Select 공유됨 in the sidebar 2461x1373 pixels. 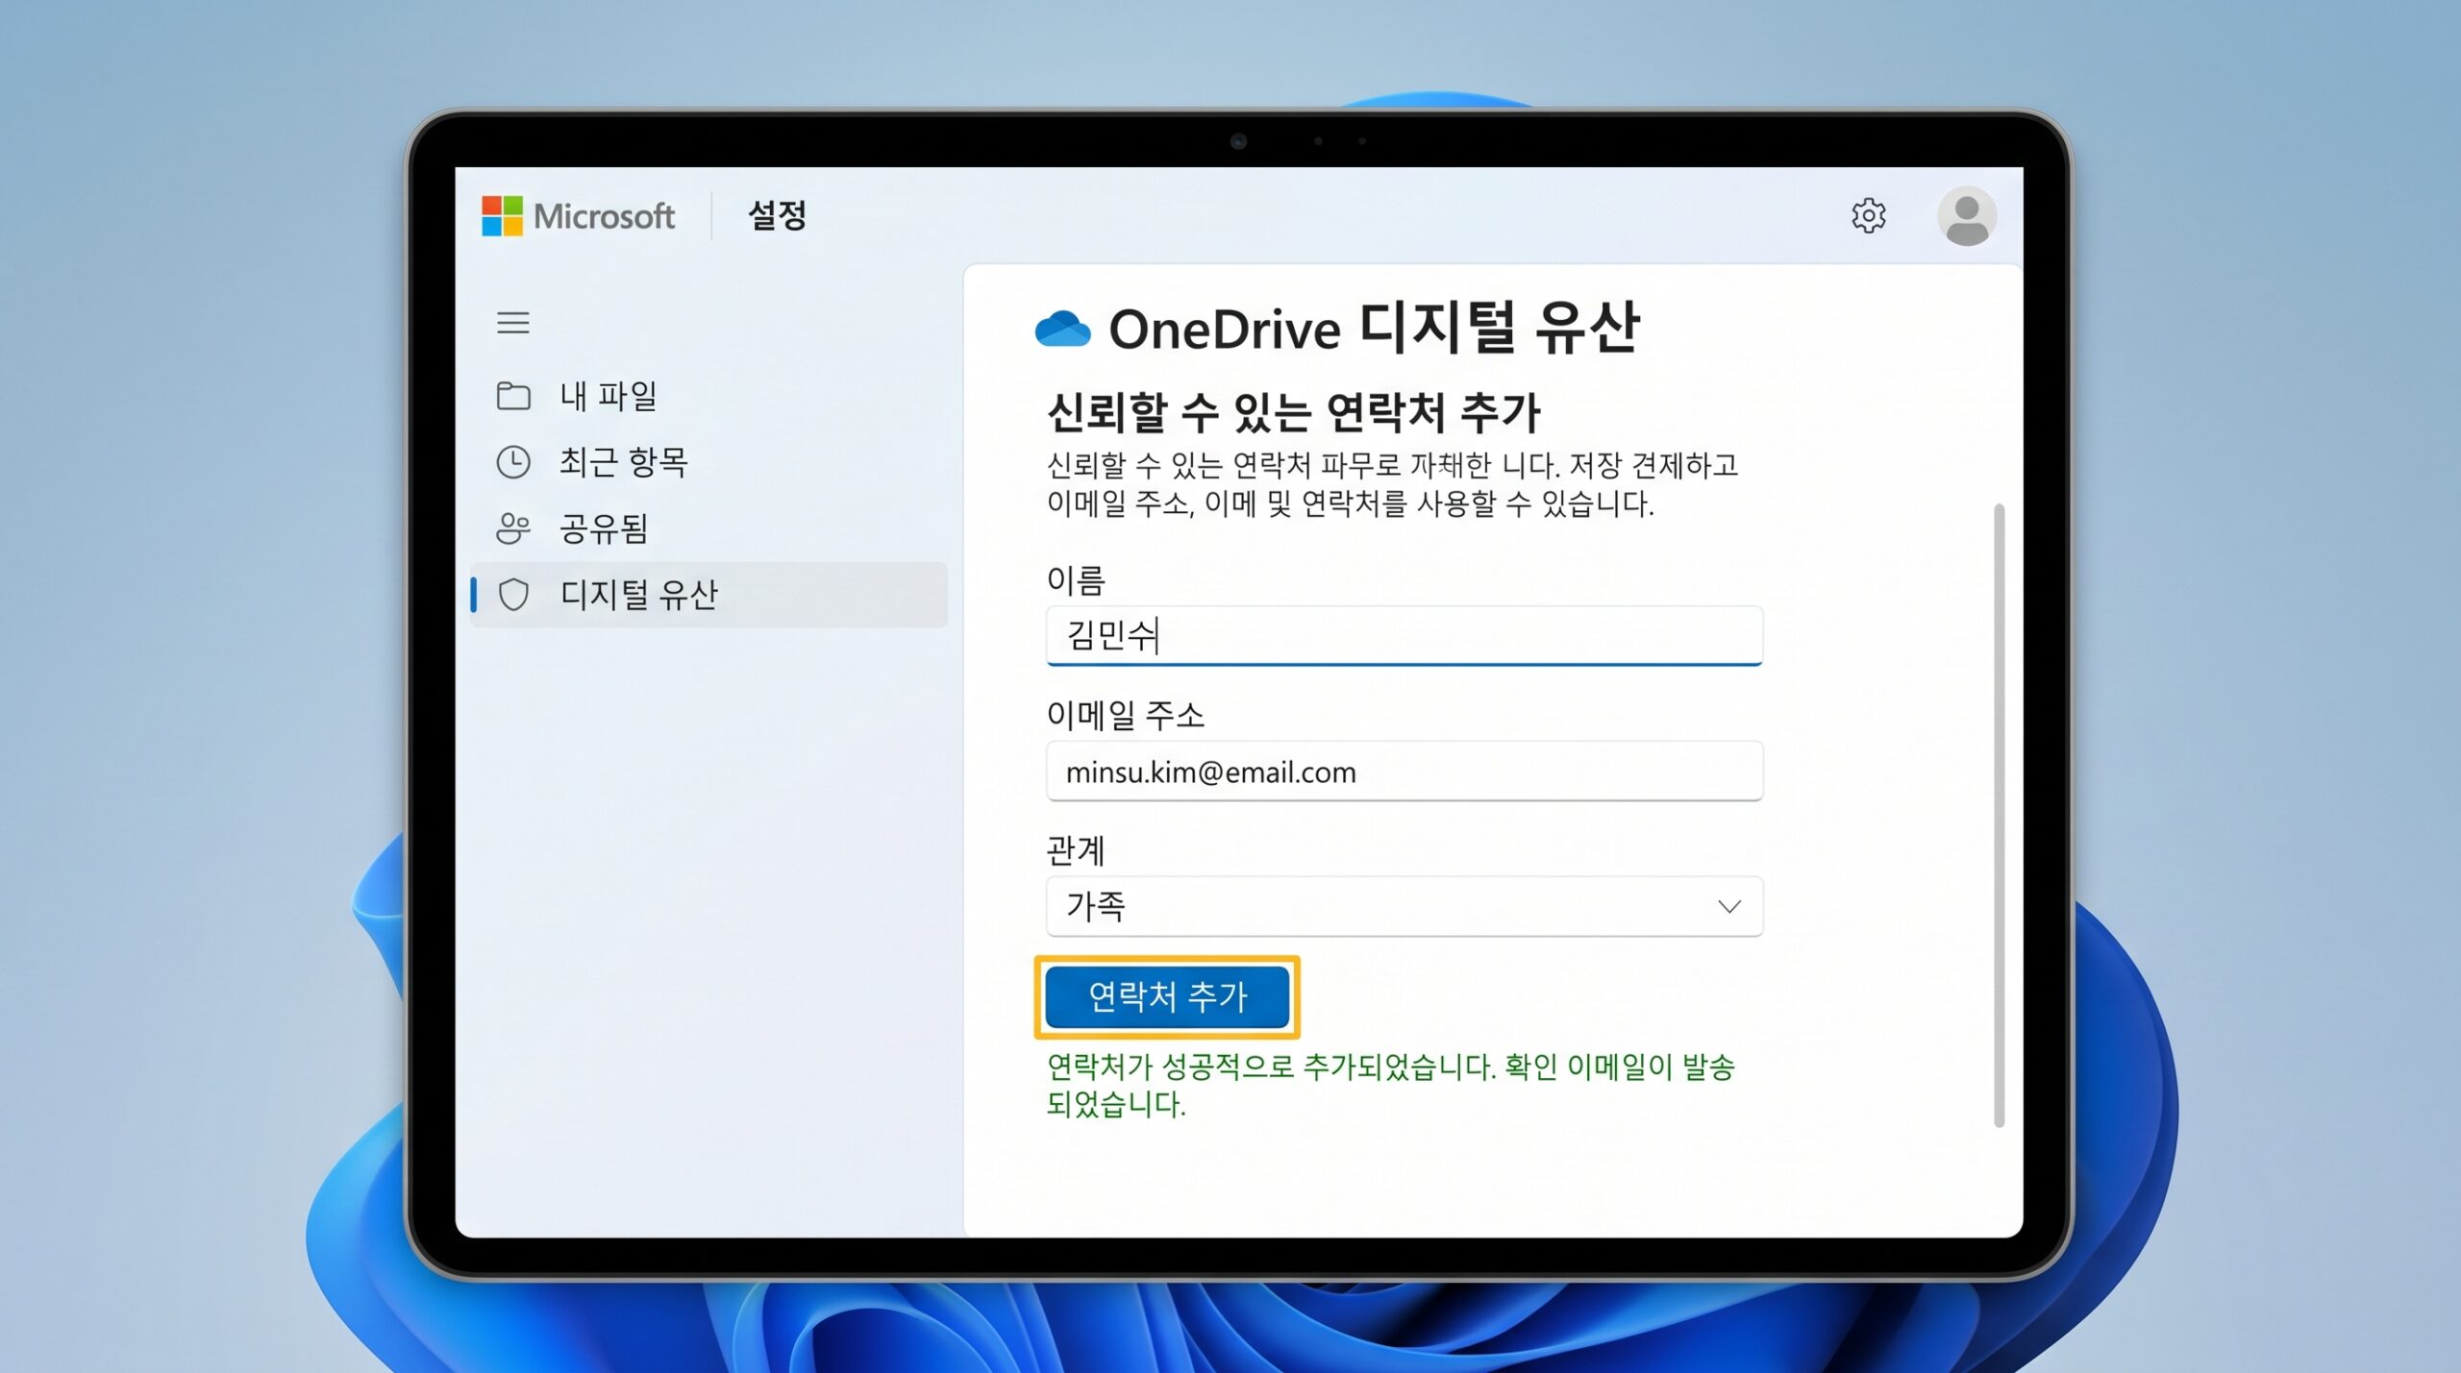(x=709, y=528)
